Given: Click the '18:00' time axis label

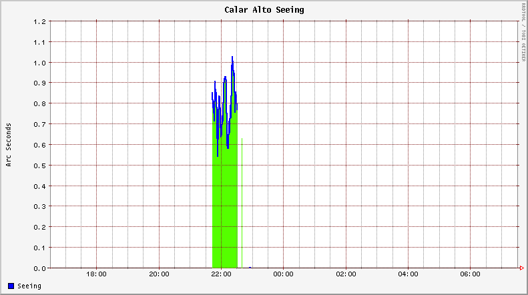Looking at the screenshot, I should pos(96,274).
